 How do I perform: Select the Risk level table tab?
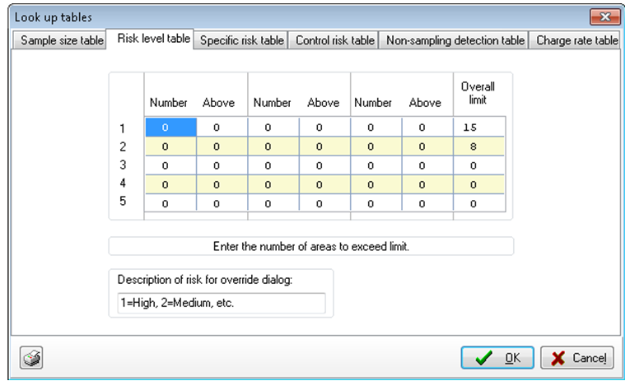point(150,39)
